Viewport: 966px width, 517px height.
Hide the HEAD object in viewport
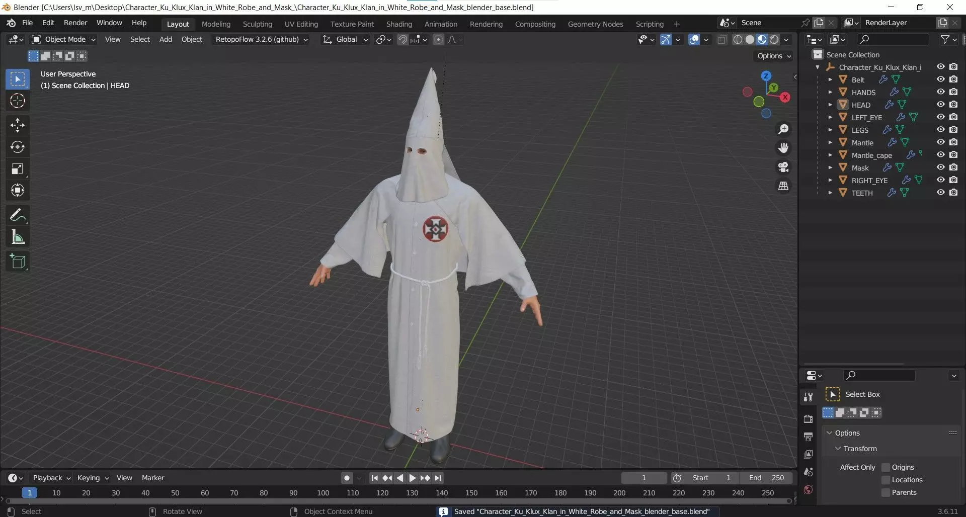940,105
